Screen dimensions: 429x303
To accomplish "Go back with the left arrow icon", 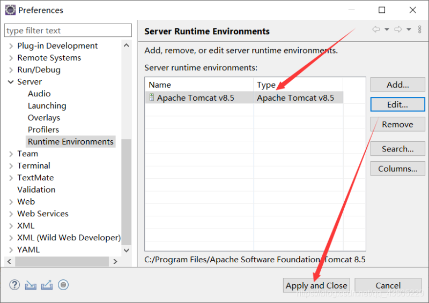I will (x=376, y=29).
